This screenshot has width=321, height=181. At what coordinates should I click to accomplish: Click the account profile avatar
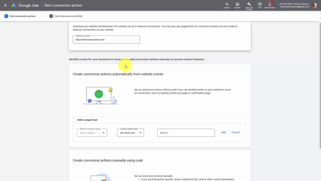pyautogui.click(x=314, y=5)
